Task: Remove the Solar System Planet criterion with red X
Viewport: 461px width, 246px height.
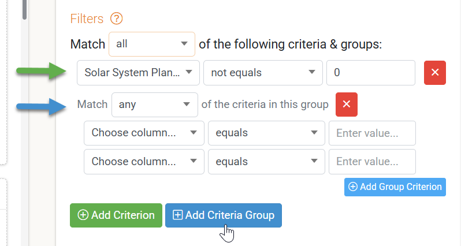Action: pos(435,73)
